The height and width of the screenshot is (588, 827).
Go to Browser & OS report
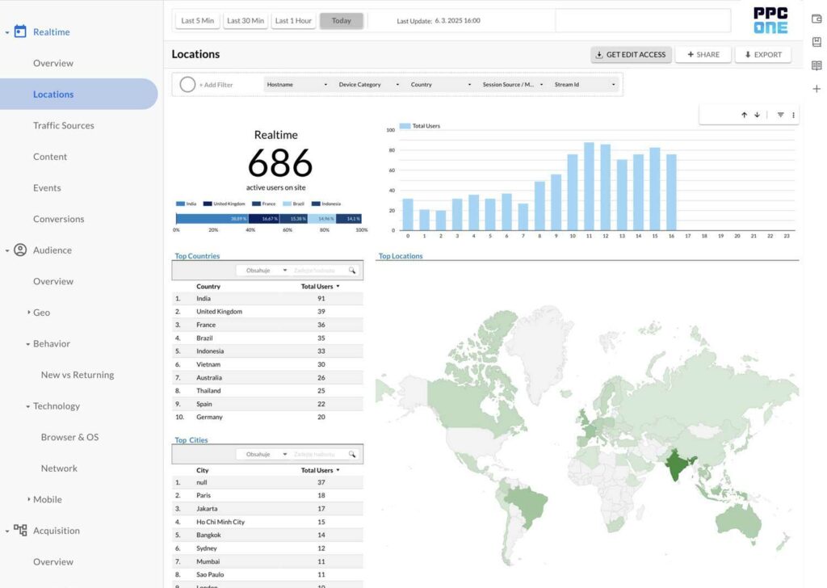[x=69, y=437]
